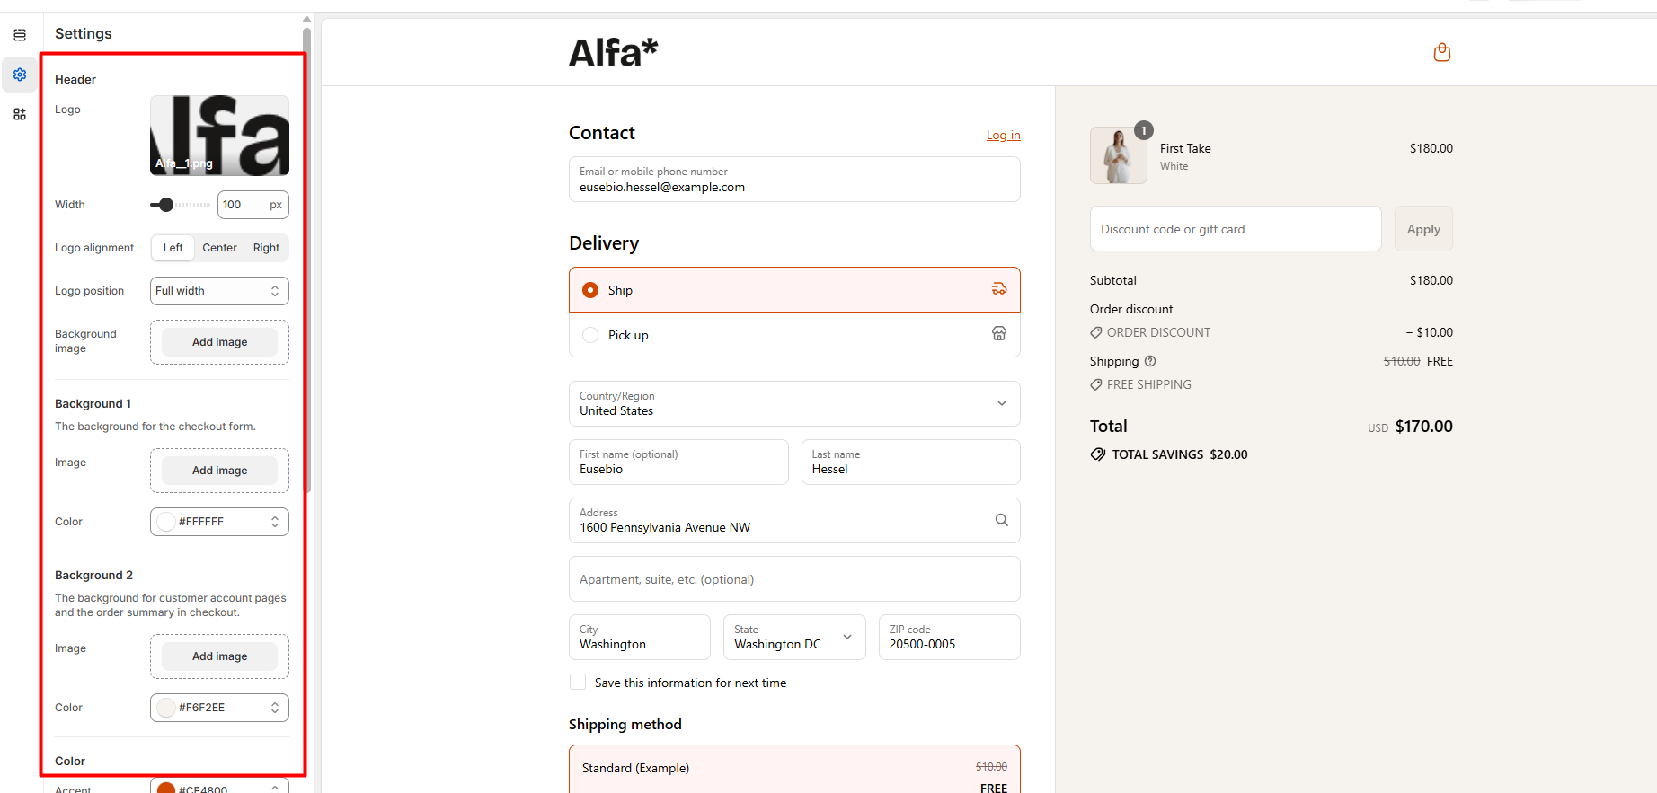Set logo alignment to Center
This screenshot has width=1657, height=793.
(x=219, y=248)
